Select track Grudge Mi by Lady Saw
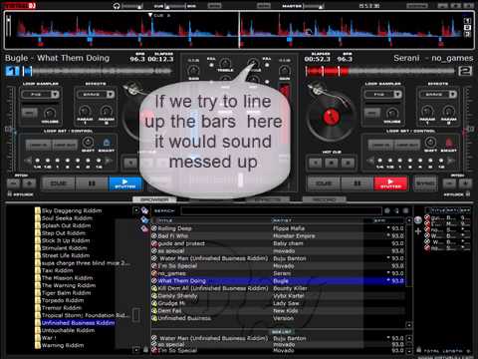This screenshot has width=478, height=359. (278, 303)
